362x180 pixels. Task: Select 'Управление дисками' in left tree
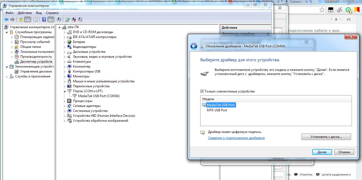click(36, 71)
